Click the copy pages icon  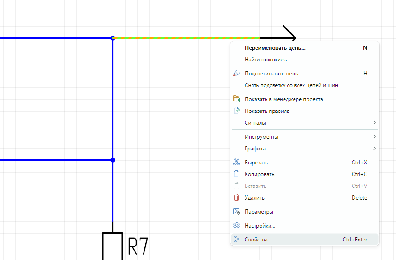pos(237,174)
